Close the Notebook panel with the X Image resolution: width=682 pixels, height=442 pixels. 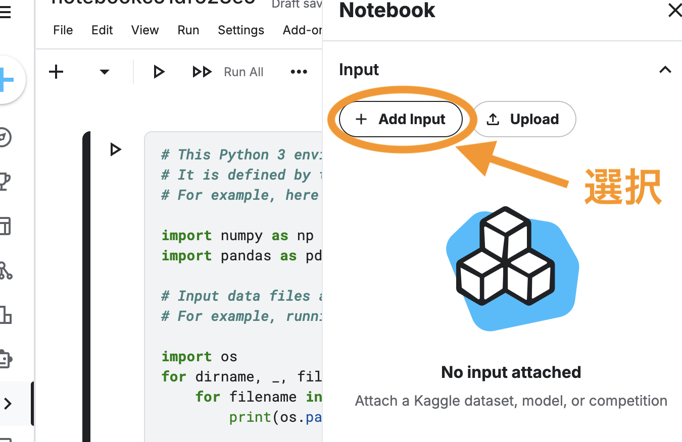click(675, 11)
